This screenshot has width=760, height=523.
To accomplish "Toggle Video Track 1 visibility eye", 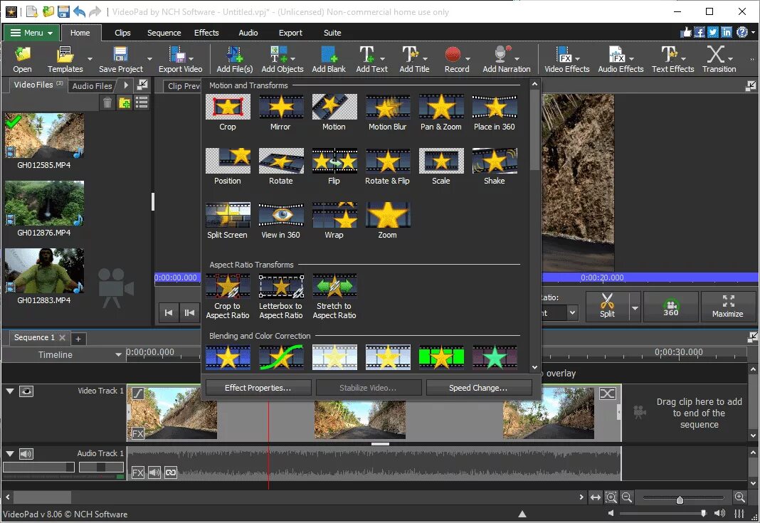I will [x=26, y=391].
